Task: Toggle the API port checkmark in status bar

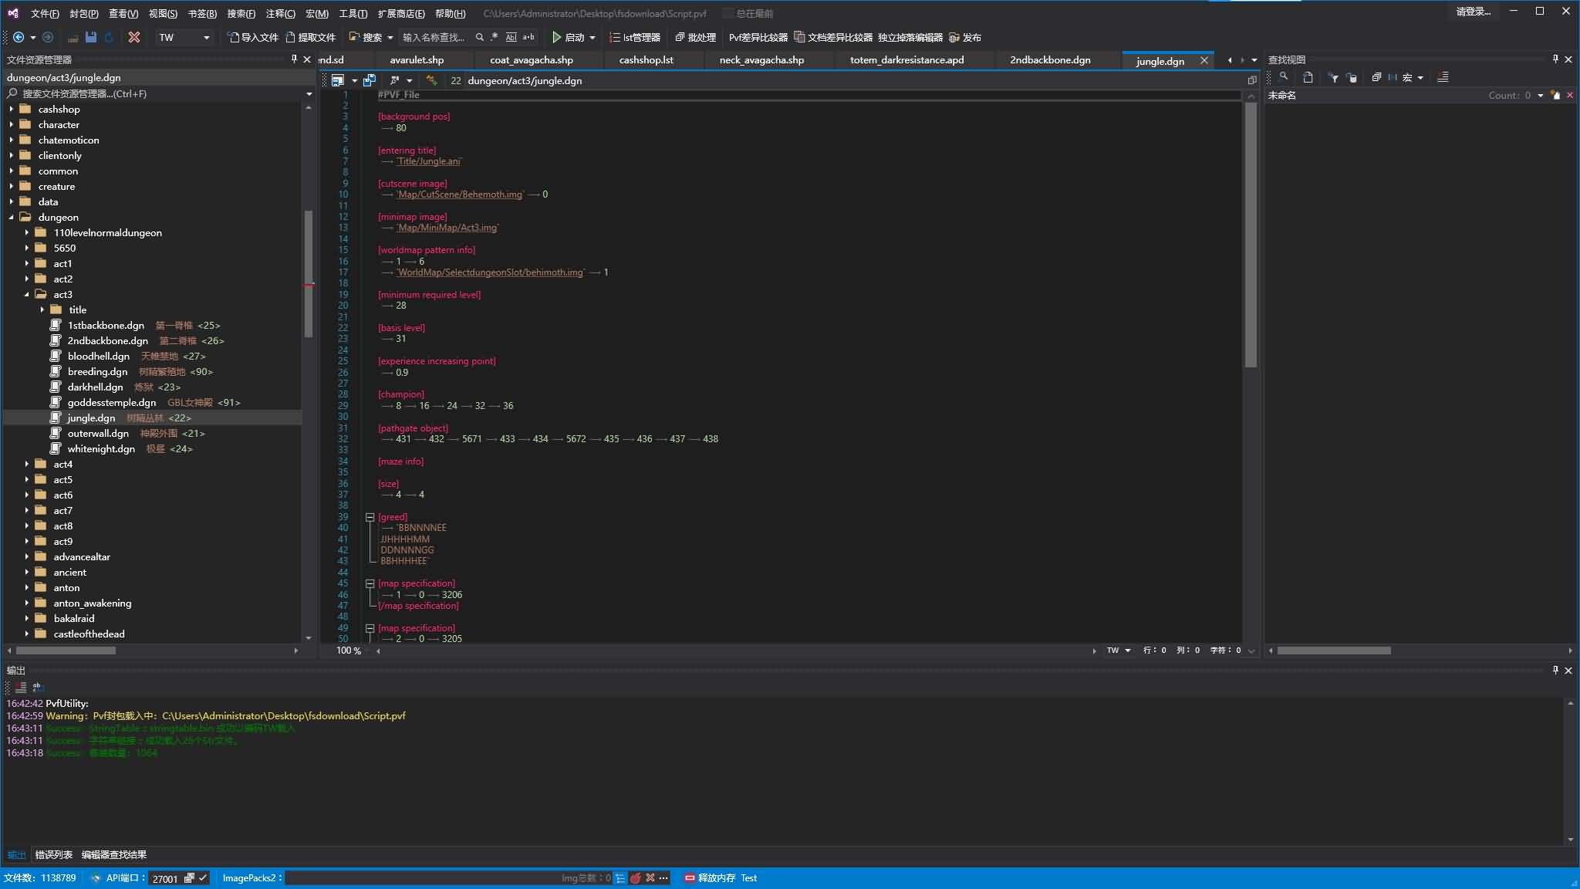Action: coord(203,878)
